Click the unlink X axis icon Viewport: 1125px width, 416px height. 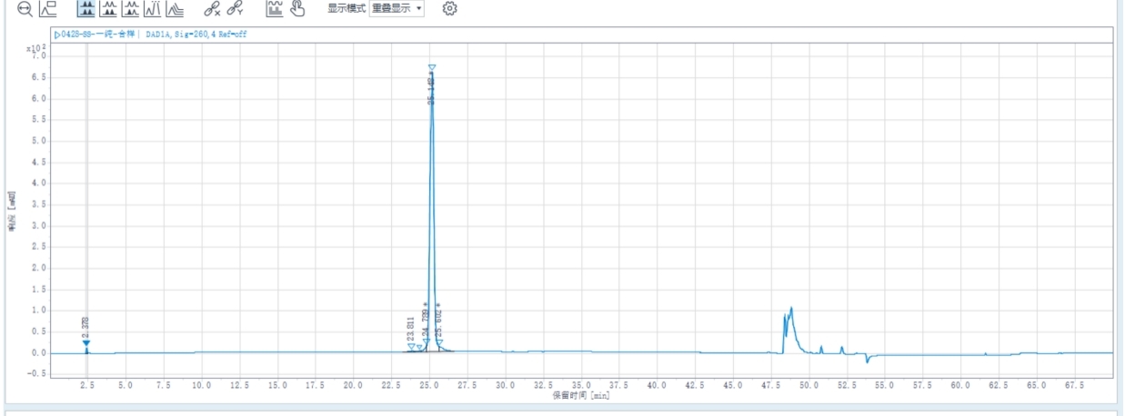pyautogui.click(x=211, y=9)
